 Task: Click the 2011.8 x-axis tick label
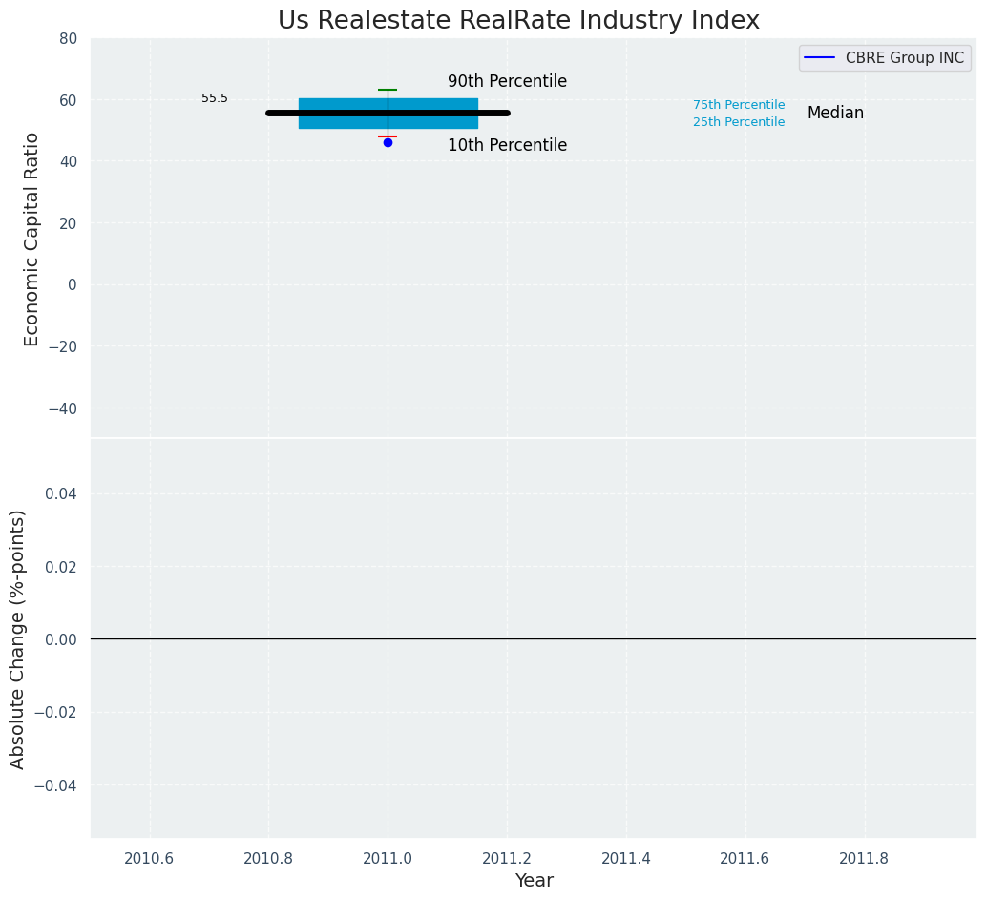pyautogui.click(x=864, y=858)
